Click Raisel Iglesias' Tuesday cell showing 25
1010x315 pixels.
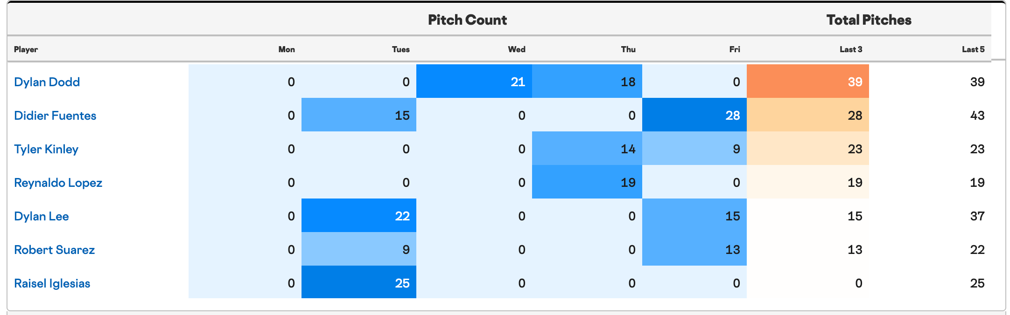coord(359,282)
